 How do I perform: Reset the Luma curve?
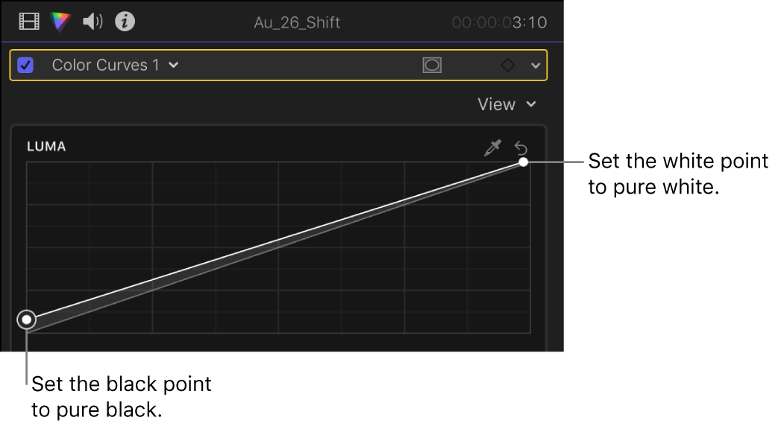pos(521,148)
